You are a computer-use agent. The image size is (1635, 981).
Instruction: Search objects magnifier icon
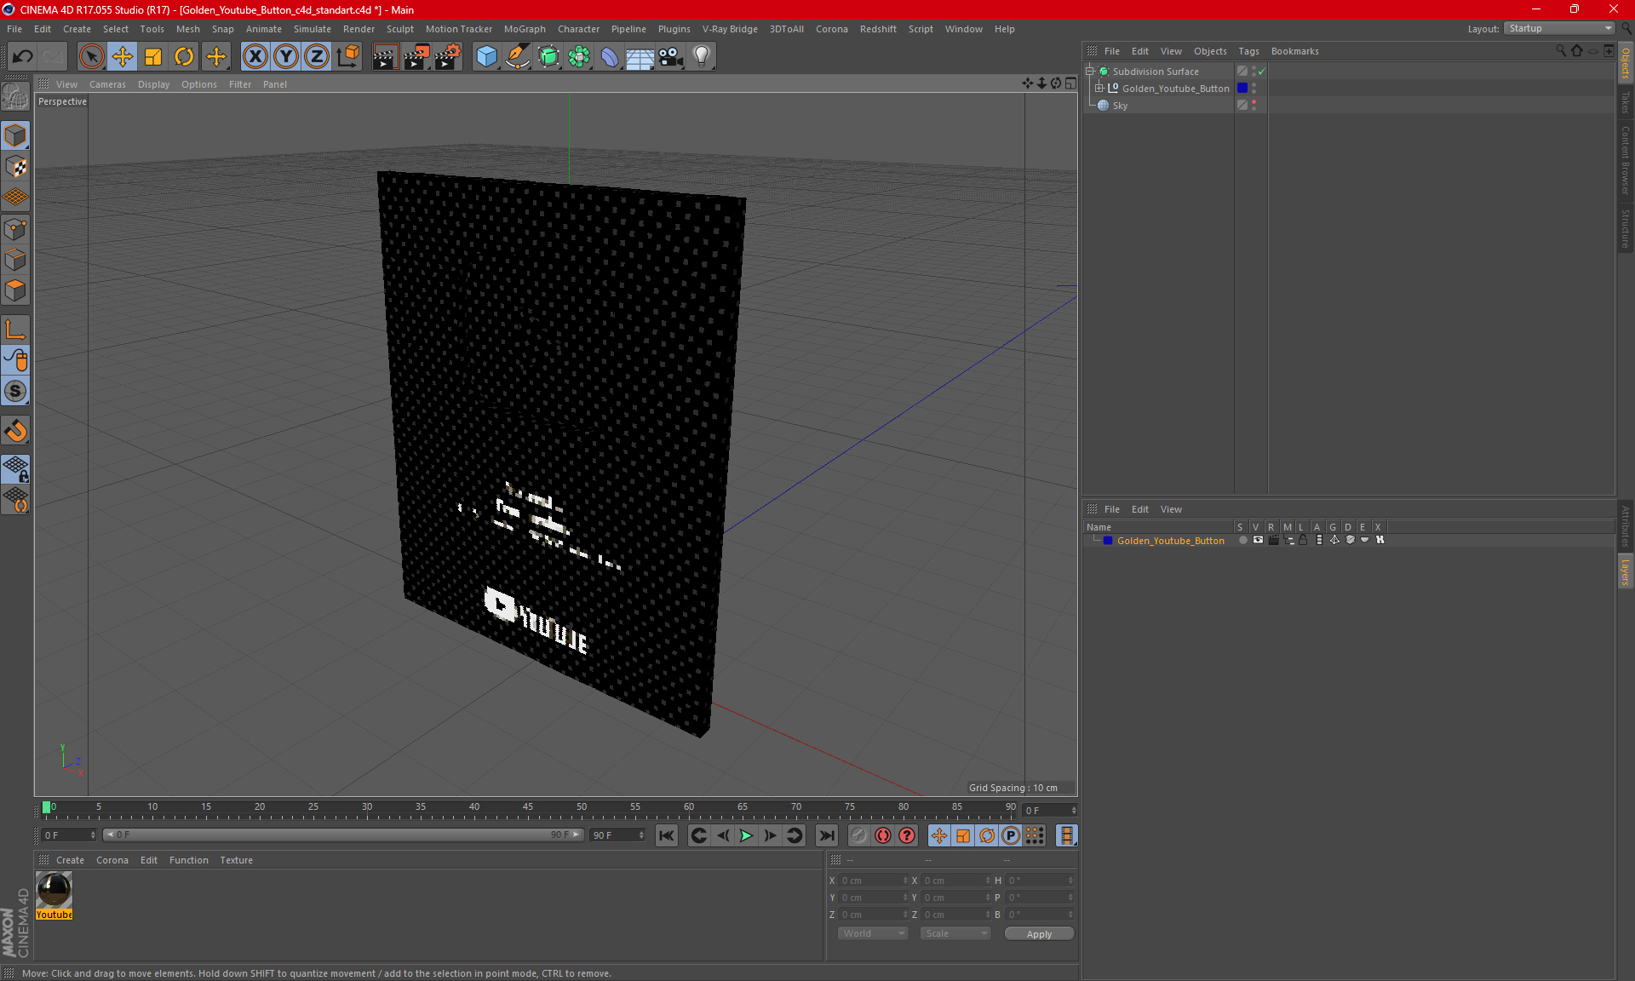pyautogui.click(x=1560, y=51)
